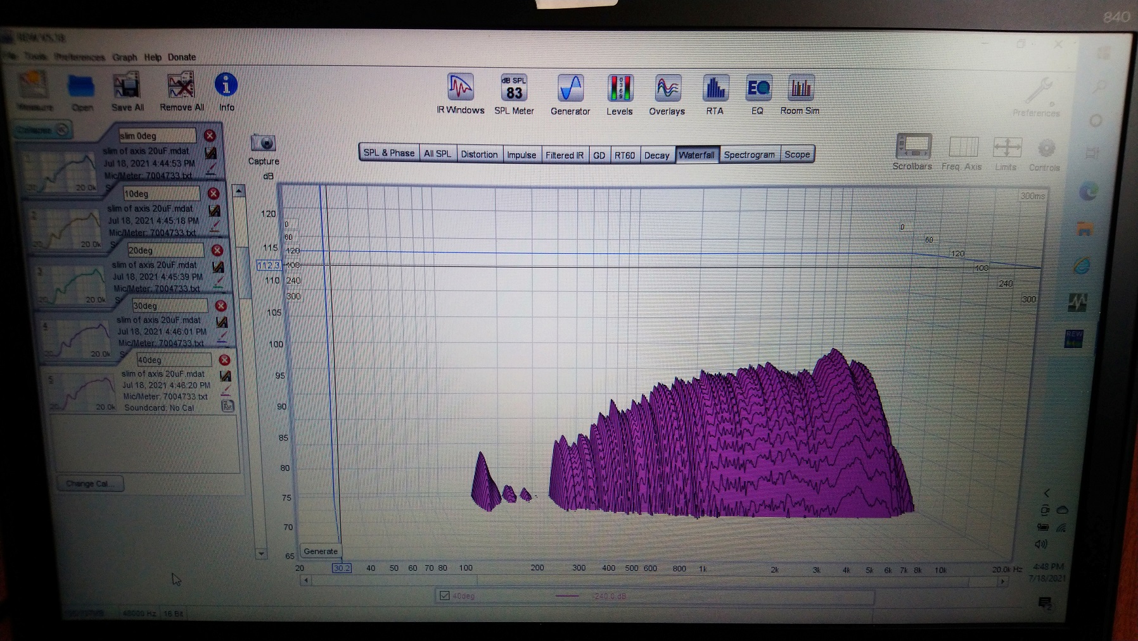
Task: Collapse the measurements panel
Action: click(44, 130)
